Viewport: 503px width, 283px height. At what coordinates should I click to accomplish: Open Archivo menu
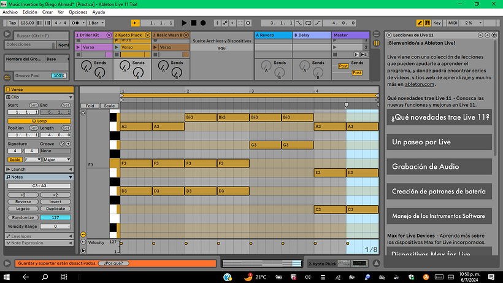point(10,12)
